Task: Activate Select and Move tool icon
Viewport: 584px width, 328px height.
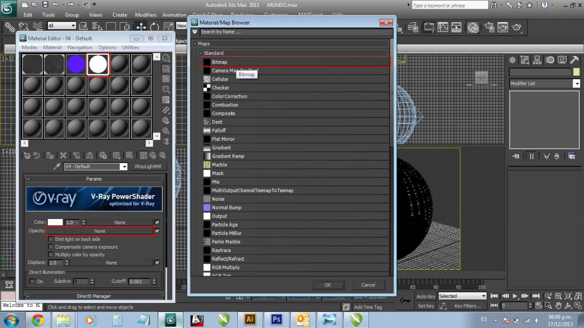Action: point(141,27)
